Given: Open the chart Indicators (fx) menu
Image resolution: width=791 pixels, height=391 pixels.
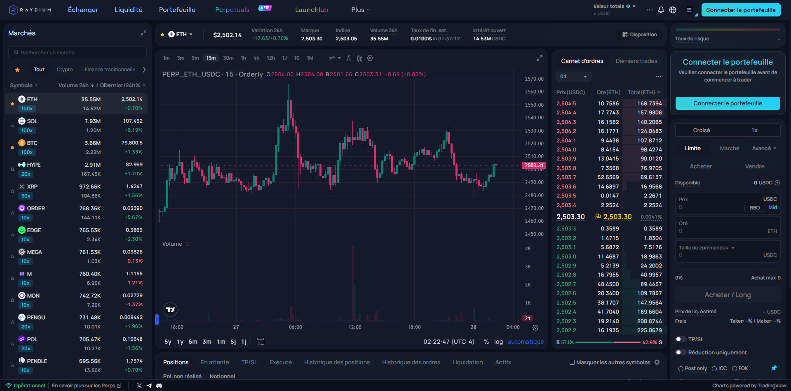Looking at the screenshot, I should (349, 58).
